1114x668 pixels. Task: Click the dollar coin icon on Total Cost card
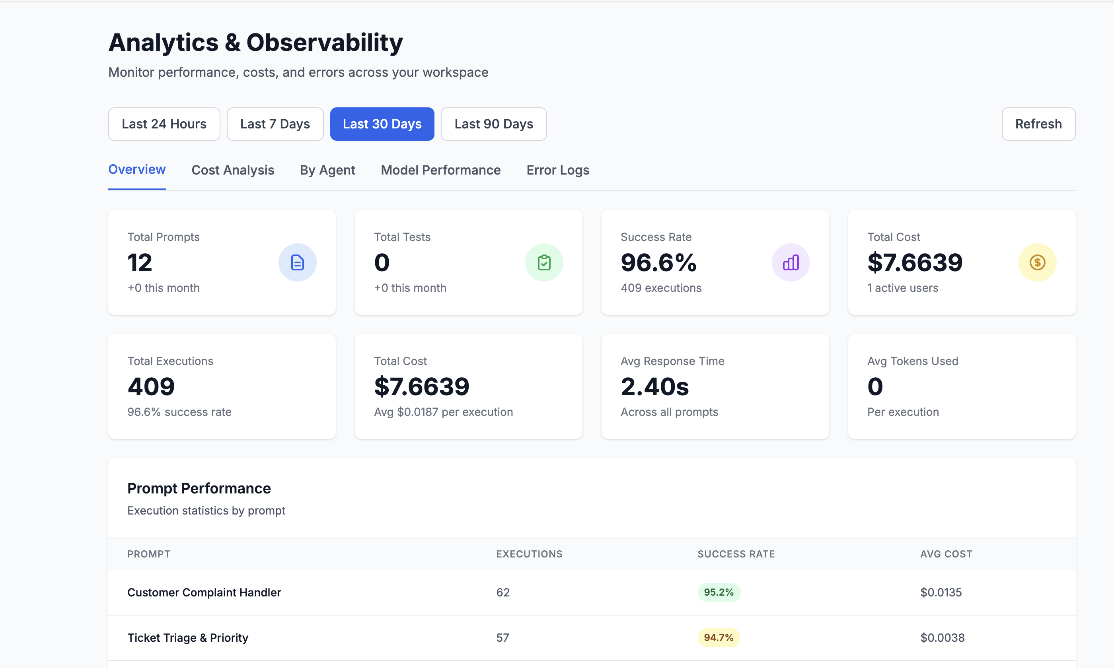pos(1038,262)
